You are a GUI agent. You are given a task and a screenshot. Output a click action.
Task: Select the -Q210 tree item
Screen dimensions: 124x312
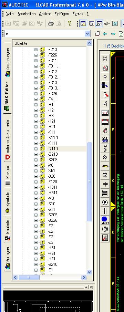coord(53,154)
